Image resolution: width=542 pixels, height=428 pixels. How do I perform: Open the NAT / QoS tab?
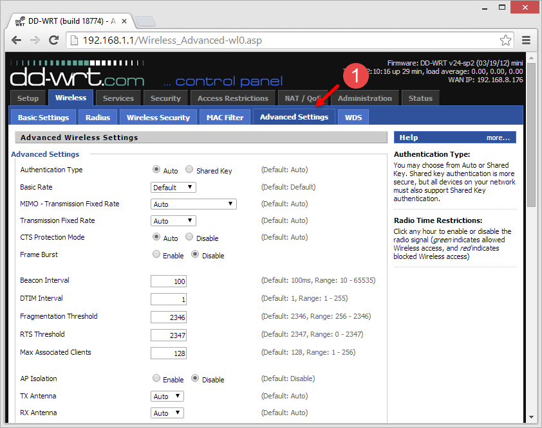coord(303,98)
